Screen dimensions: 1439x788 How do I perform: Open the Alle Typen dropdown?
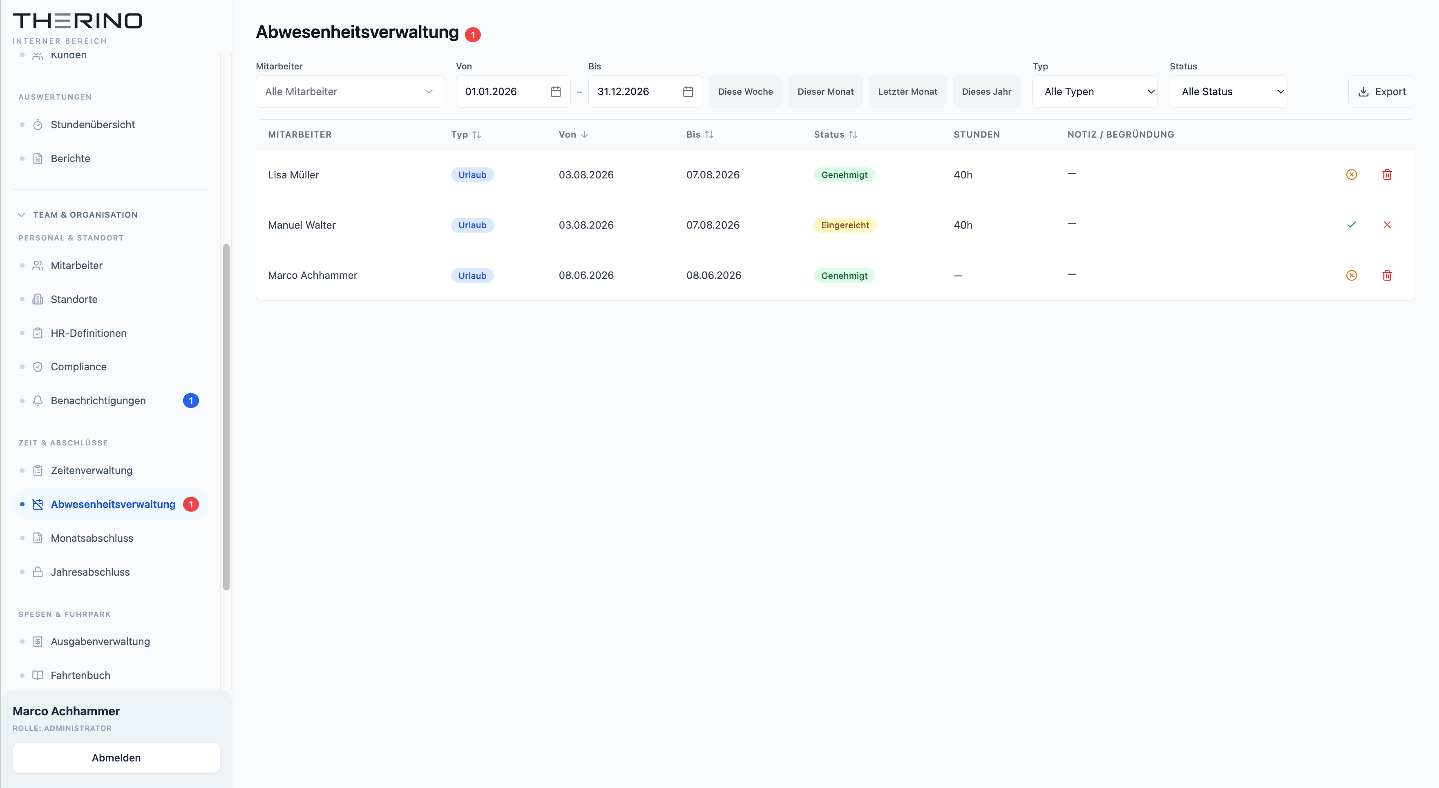1095,91
